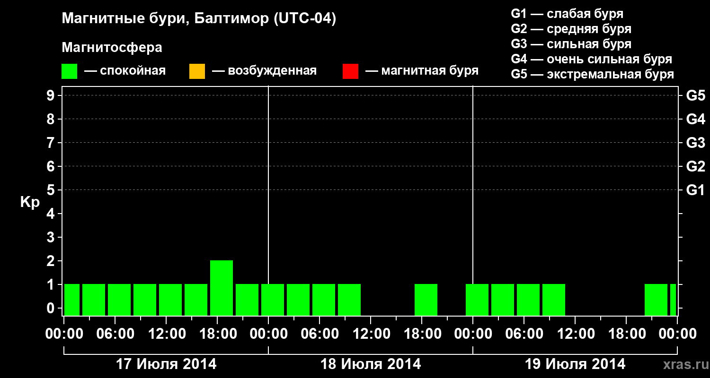The height and width of the screenshot is (378, 710).
Task: Click the green bar above 06:00 on 17 July
Action: [x=119, y=300]
